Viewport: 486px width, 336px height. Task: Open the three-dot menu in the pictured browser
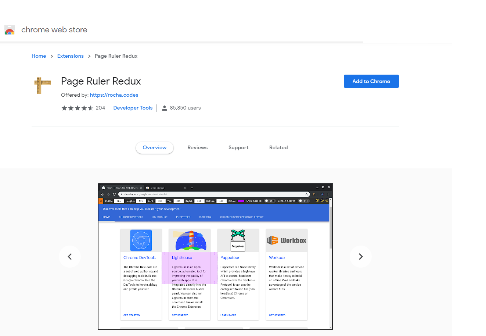328,194
